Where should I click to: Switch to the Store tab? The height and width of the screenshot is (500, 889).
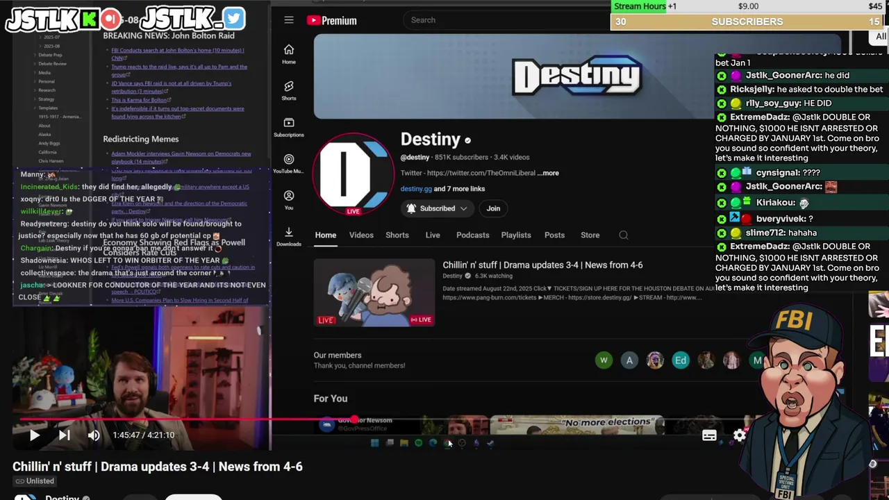pyautogui.click(x=590, y=235)
